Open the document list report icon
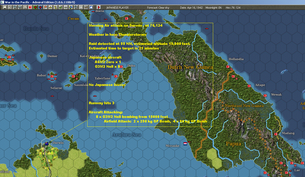Image resolution: width=305 pixels, height=177 pixels. tap(10, 7)
